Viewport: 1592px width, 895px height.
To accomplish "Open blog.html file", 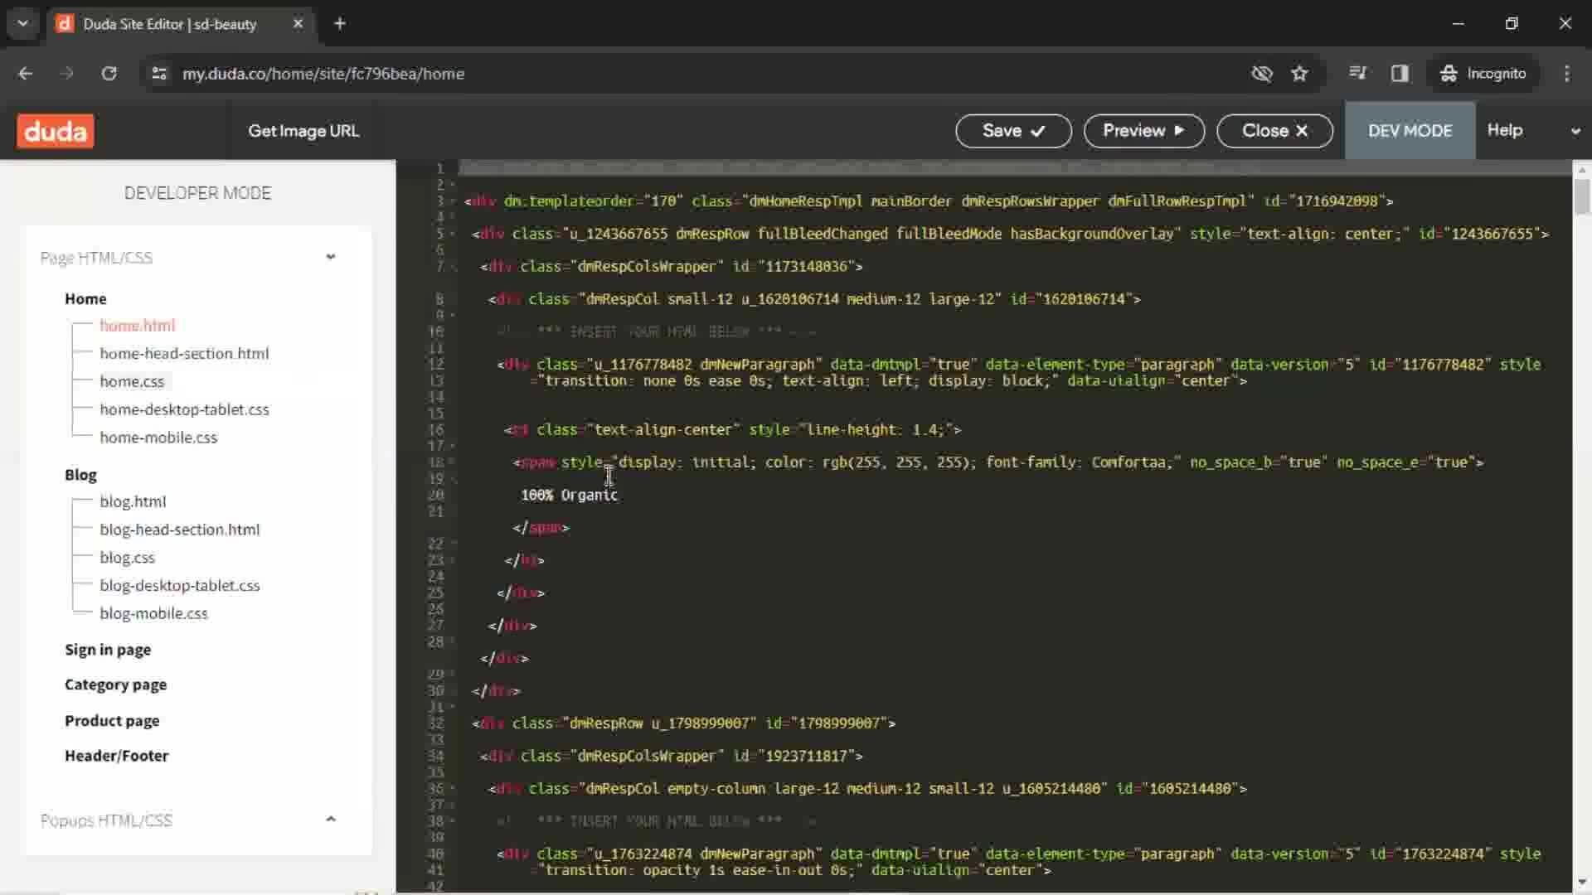I will pos(133,501).
